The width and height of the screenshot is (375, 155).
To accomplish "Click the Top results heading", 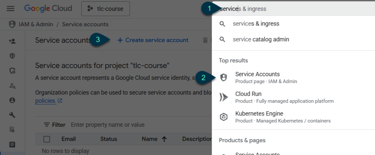I will (233, 60).
